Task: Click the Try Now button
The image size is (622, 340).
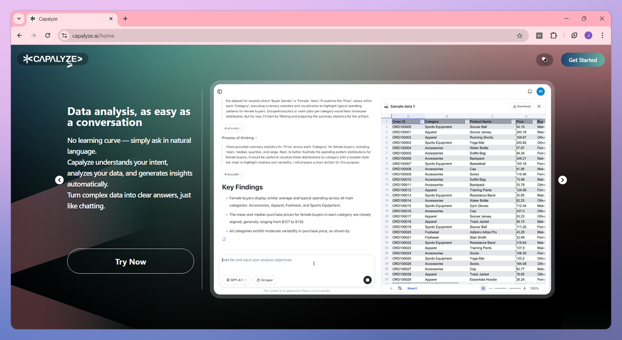Action: (x=130, y=261)
